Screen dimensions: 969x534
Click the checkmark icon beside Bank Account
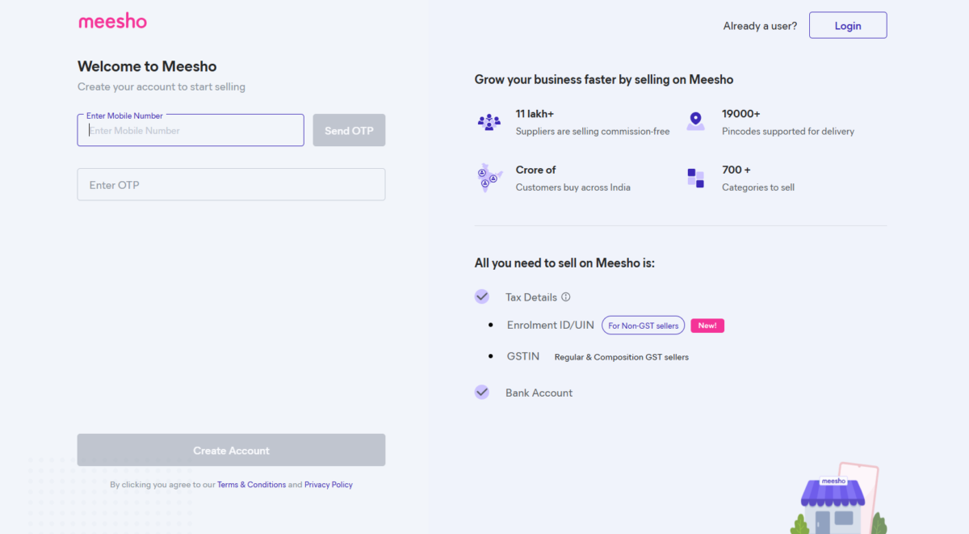click(482, 392)
